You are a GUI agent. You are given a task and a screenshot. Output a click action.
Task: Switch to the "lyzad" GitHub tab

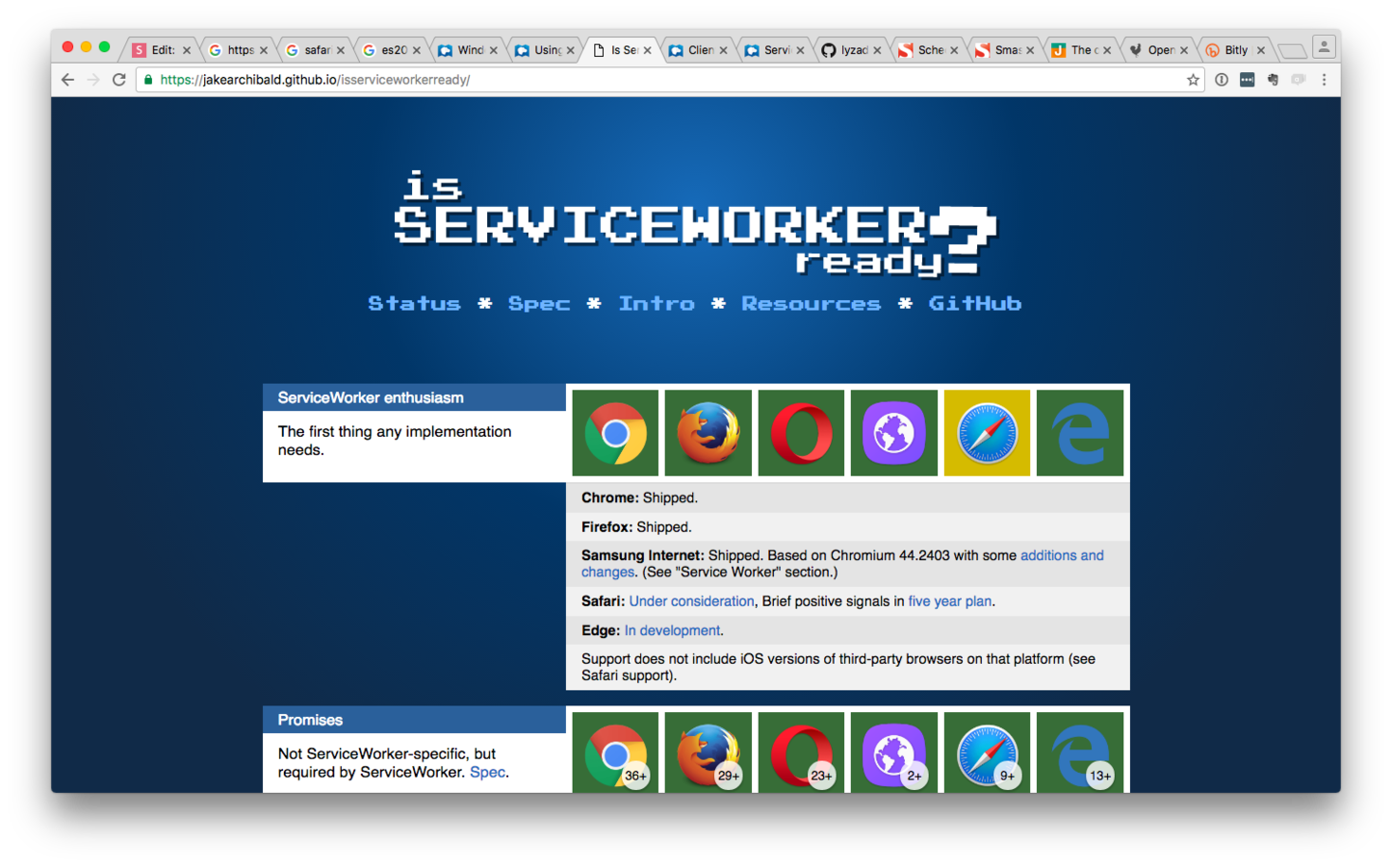853,50
